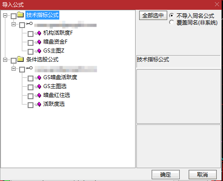Click the key icon under 技术指标公式
Image resolution: width=223 pixels, height=181 pixels.
point(29,24)
